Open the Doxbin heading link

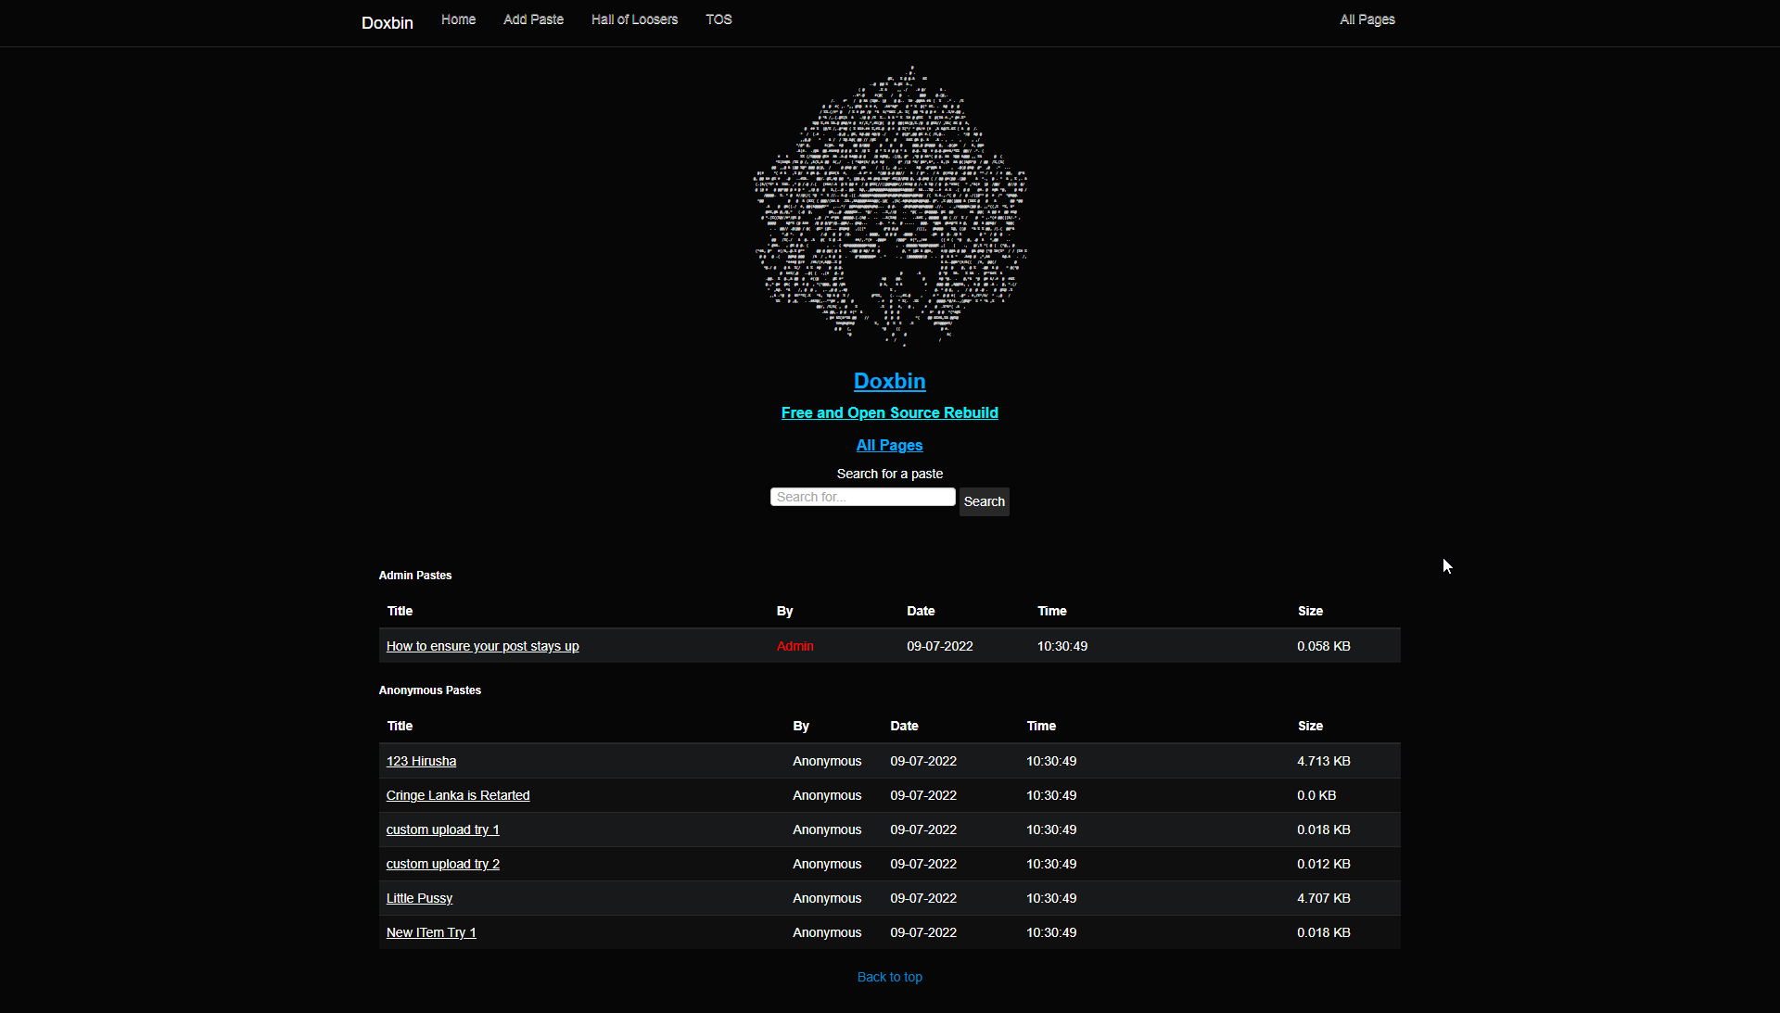pyautogui.click(x=889, y=381)
